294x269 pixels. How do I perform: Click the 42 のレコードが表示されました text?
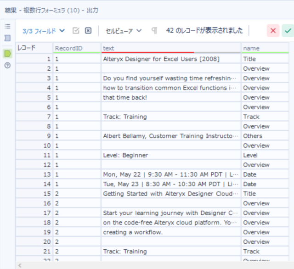click(x=204, y=30)
